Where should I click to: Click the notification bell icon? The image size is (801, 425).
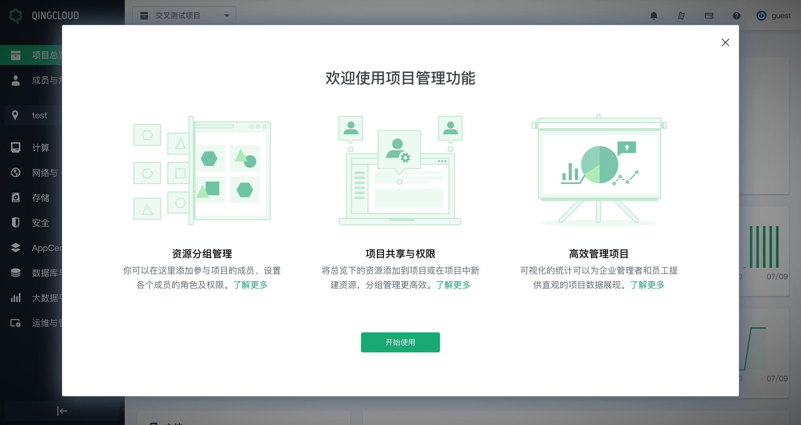(x=654, y=16)
